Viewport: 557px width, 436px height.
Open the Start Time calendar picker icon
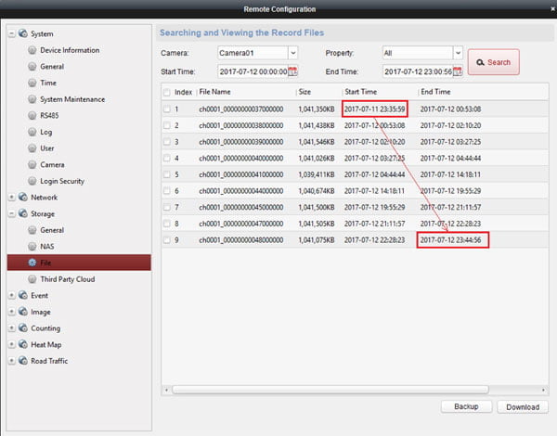click(x=293, y=71)
